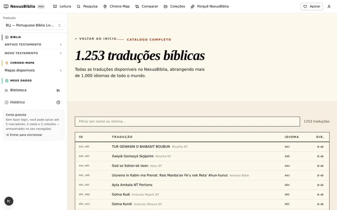Click the Leitura book icon
This screenshot has width=337, height=210.
coord(55,6)
